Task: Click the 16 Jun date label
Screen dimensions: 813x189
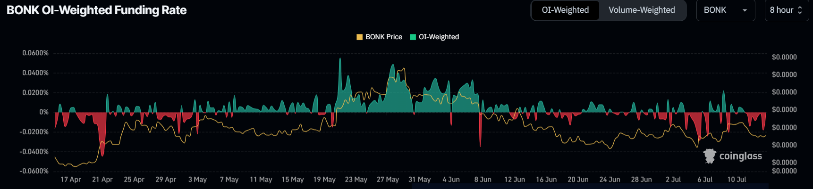Action: (546, 180)
